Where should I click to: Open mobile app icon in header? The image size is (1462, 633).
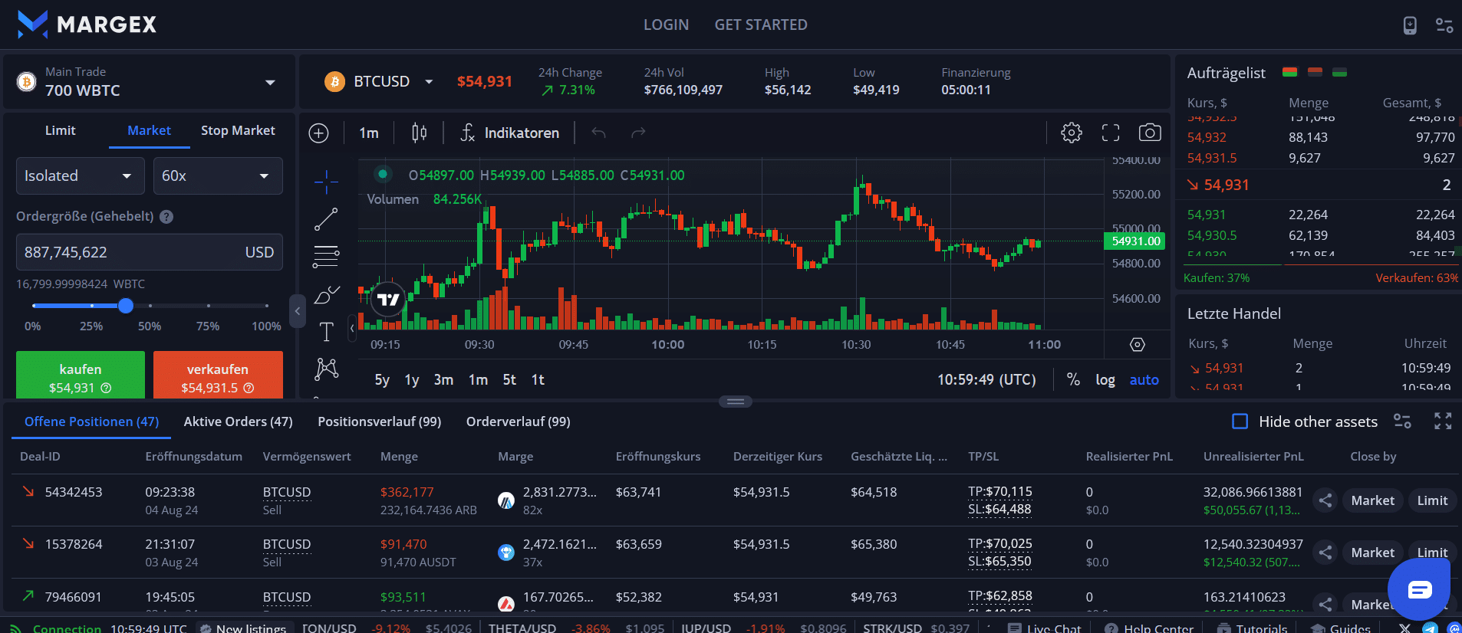pos(1410,25)
